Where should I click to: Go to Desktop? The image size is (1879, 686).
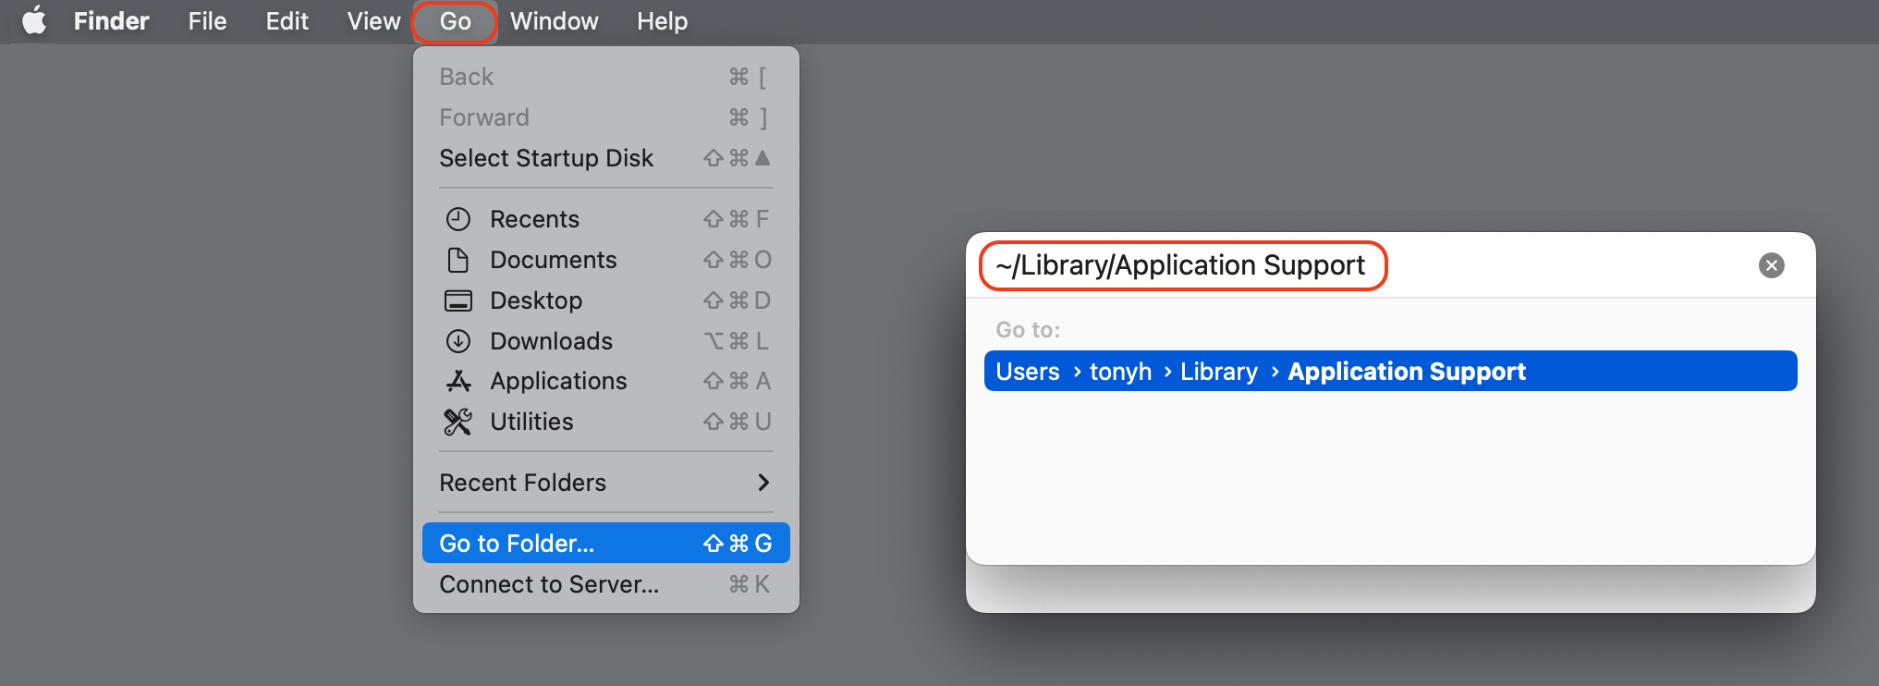pyautogui.click(x=605, y=300)
